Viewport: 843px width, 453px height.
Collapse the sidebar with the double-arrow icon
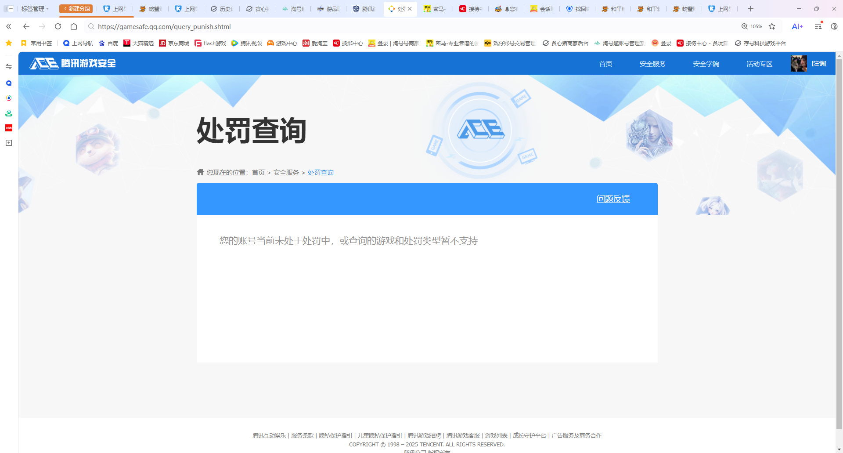coord(8,27)
